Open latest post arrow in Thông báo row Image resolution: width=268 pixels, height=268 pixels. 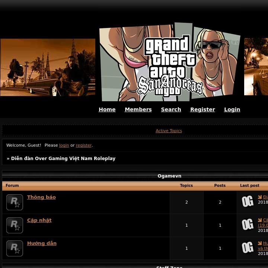click(260, 197)
